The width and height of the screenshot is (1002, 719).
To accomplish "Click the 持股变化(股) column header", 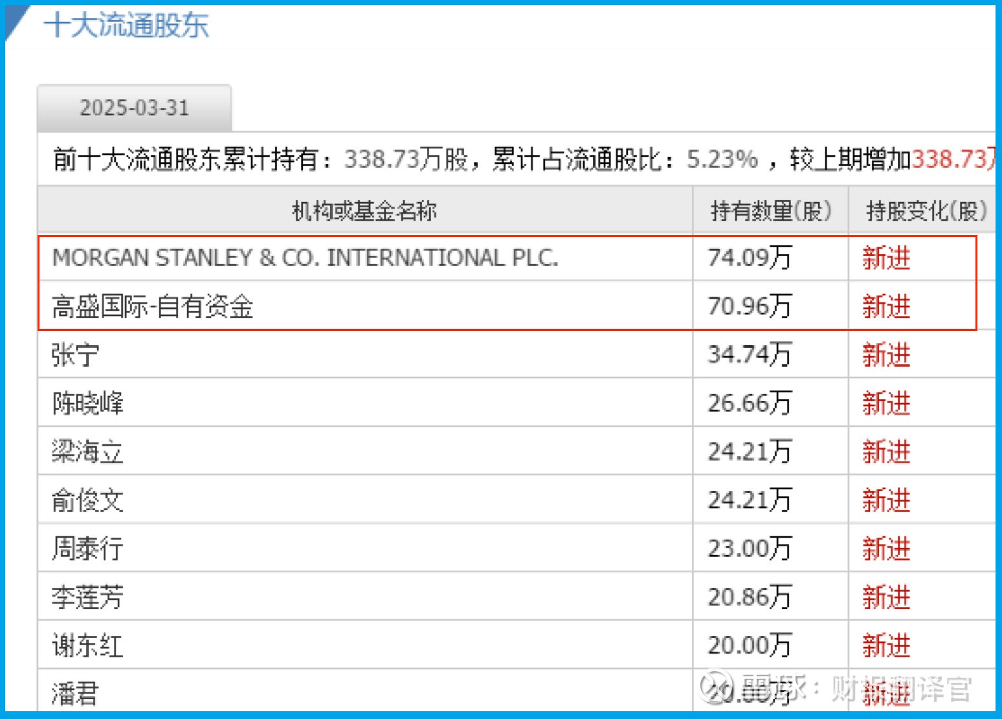I will click(x=926, y=211).
